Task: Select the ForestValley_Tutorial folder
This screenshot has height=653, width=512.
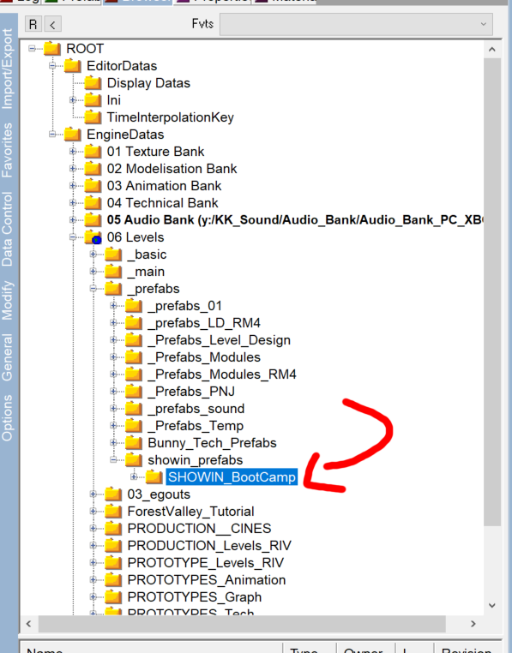Action: (x=190, y=512)
